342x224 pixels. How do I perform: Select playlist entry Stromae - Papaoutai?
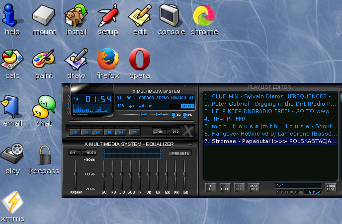[271, 141]
